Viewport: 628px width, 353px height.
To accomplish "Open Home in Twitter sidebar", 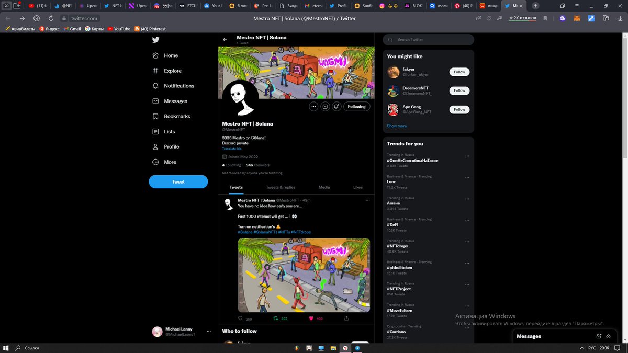I will click(x=165, y=55).
